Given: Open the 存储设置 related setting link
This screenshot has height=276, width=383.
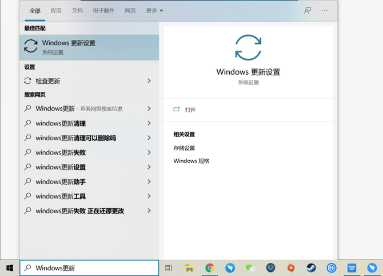Looking at the screenshot, I should coord(184,148).
